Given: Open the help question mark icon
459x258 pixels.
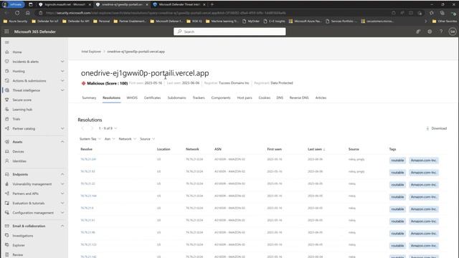Looking at the screenshot, I should point(441,32).
